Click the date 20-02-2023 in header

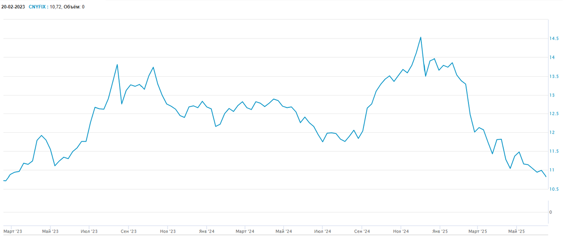13,7
